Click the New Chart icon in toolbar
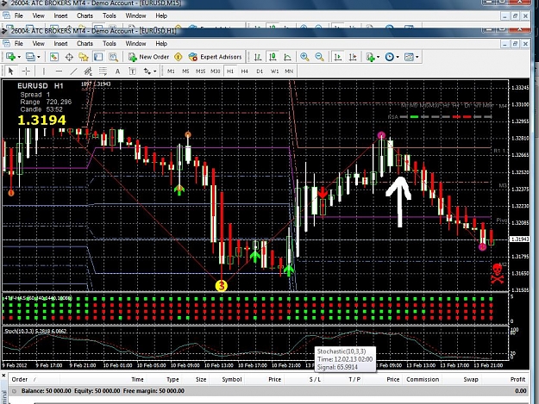This screenshot has width=539, height=404. tap(10, 57)
